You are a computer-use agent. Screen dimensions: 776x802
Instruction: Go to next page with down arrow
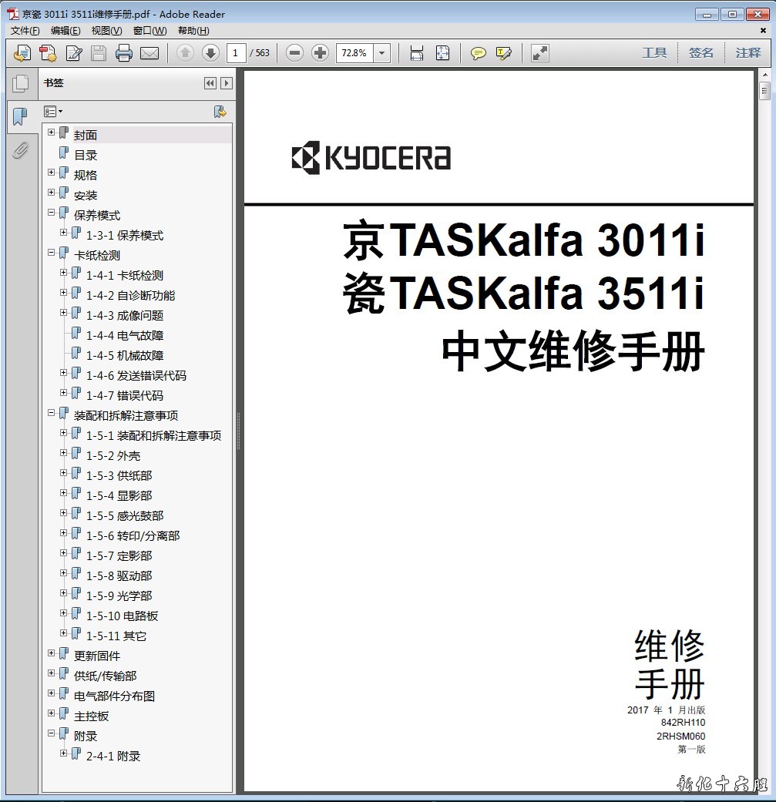point(210,53)
